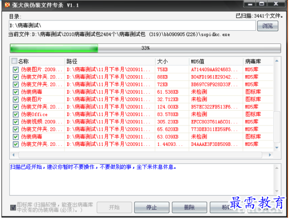Click the list scroll-down arrow
This screenshot has width=289, height=218.
[277, 148]
